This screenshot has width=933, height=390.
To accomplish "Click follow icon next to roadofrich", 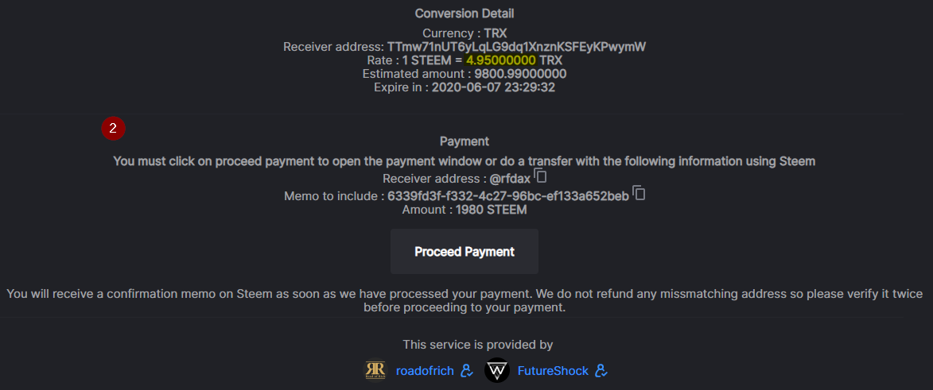I will click(467, 370).
